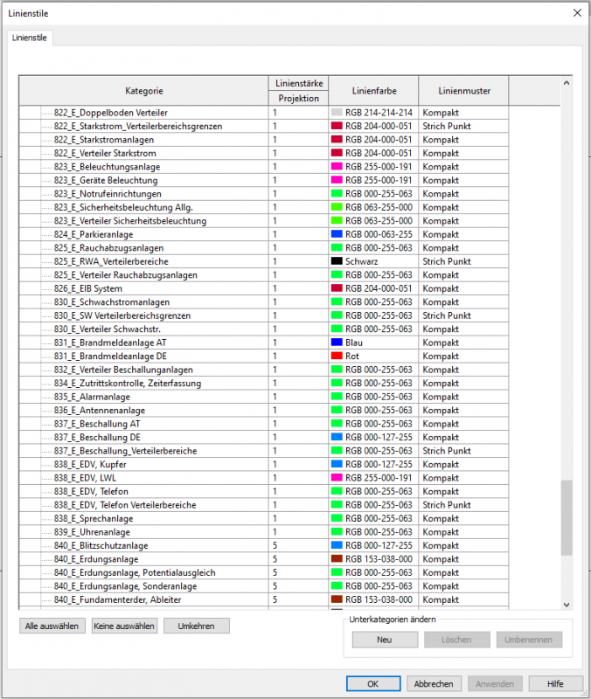Click the OK button

coord(372,684)
